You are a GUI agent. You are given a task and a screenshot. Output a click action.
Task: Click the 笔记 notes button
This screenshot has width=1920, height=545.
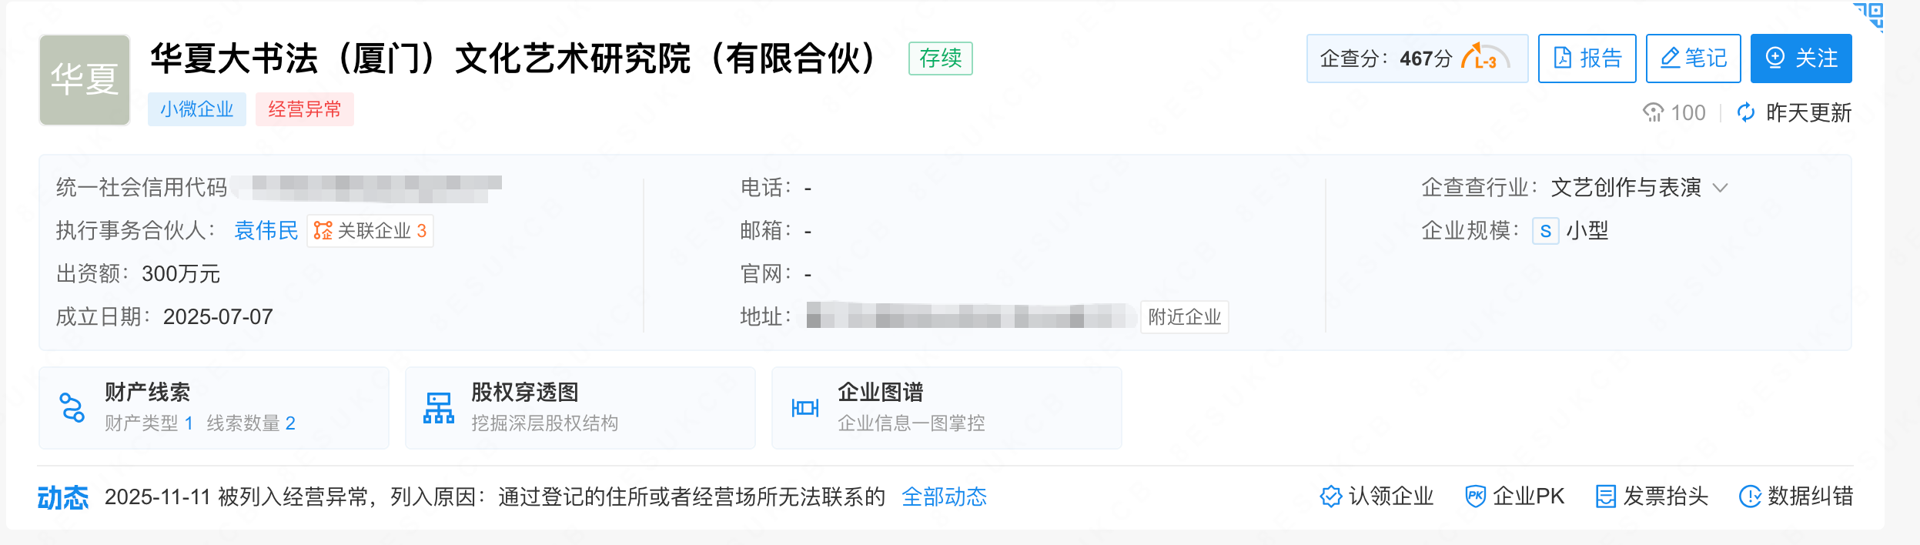tap(1693, 59)
